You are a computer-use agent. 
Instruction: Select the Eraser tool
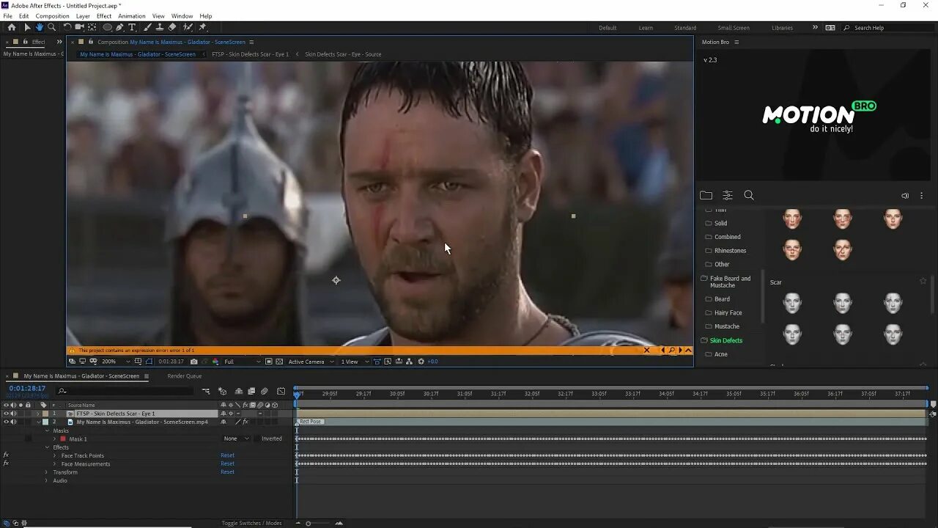pos(172,27)
